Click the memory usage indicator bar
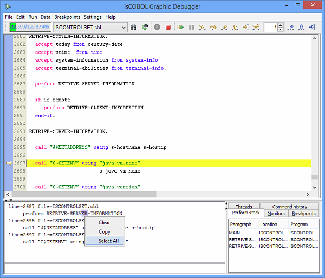The width and height of the screenshot is (325, 278). pyautogui.click(x=29, y=27)
